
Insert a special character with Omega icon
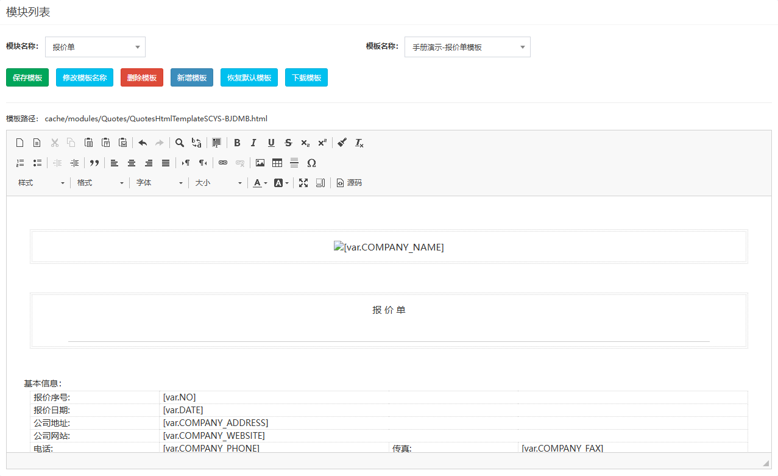click(311, 163)
